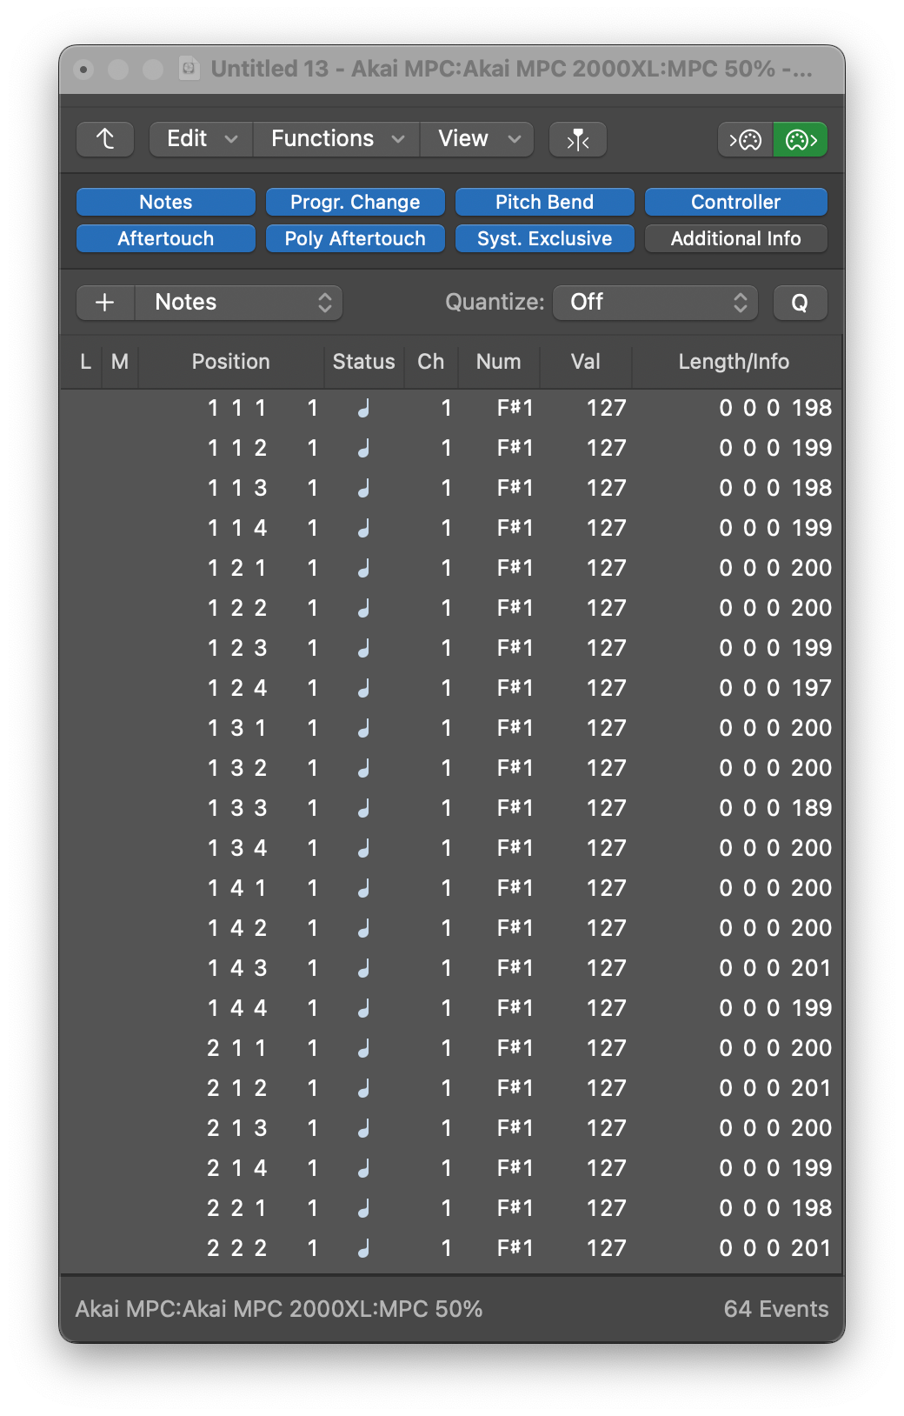Open the Functions menu
904x1416 pixels.
(337, 139)
